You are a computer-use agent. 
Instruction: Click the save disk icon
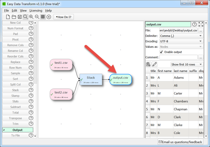tap(20, 17)
